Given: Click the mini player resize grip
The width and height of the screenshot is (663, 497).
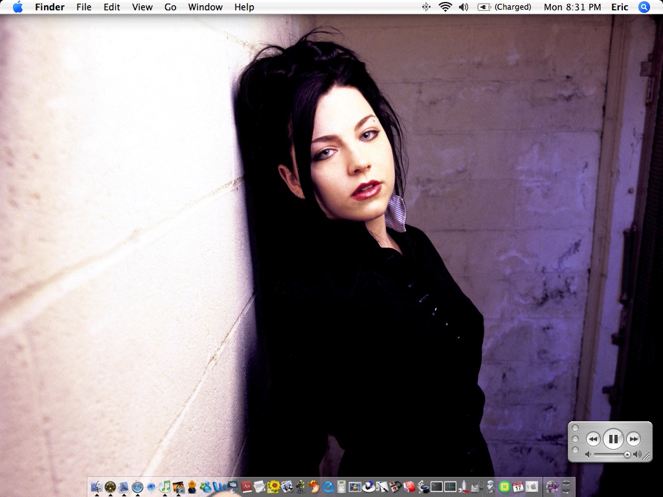Looking at the screenshot, I should click(x=647, y=456).
